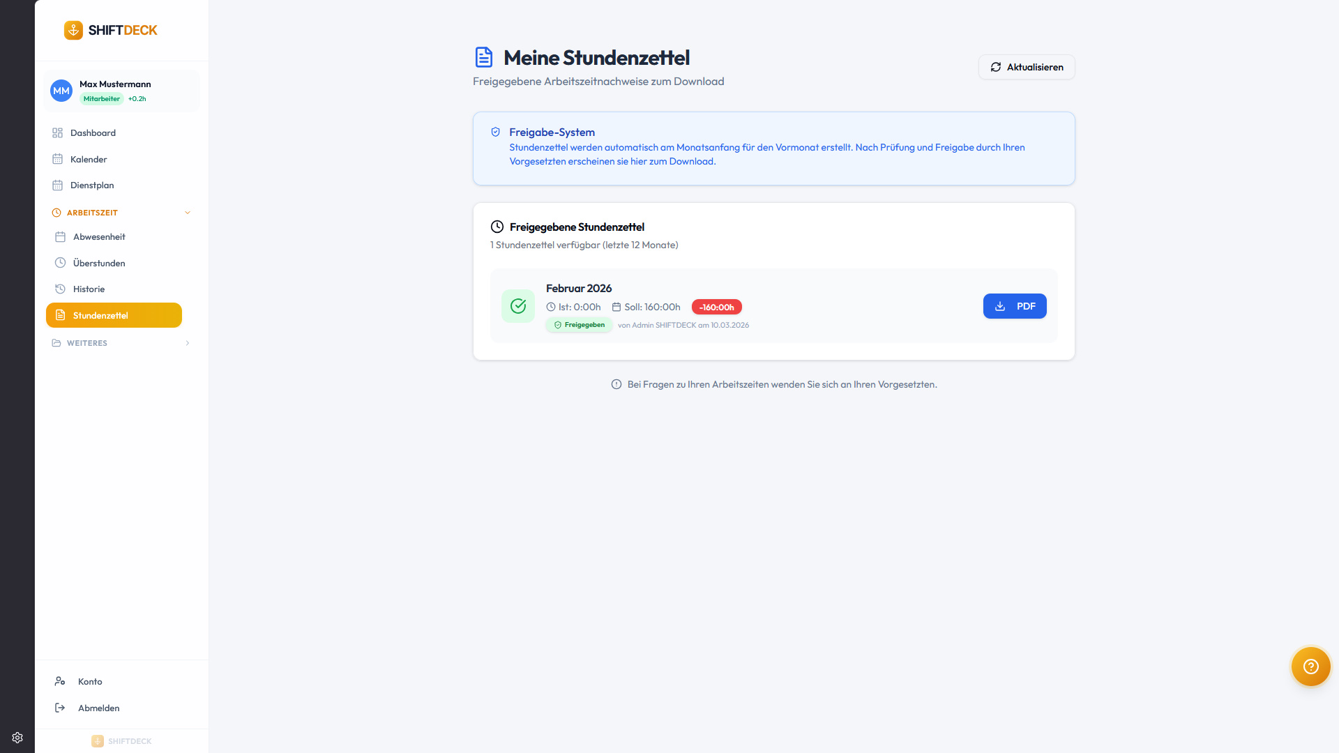Download the Februar 2026 PDF
1339x753 pixels.
tap(1015, 306)
